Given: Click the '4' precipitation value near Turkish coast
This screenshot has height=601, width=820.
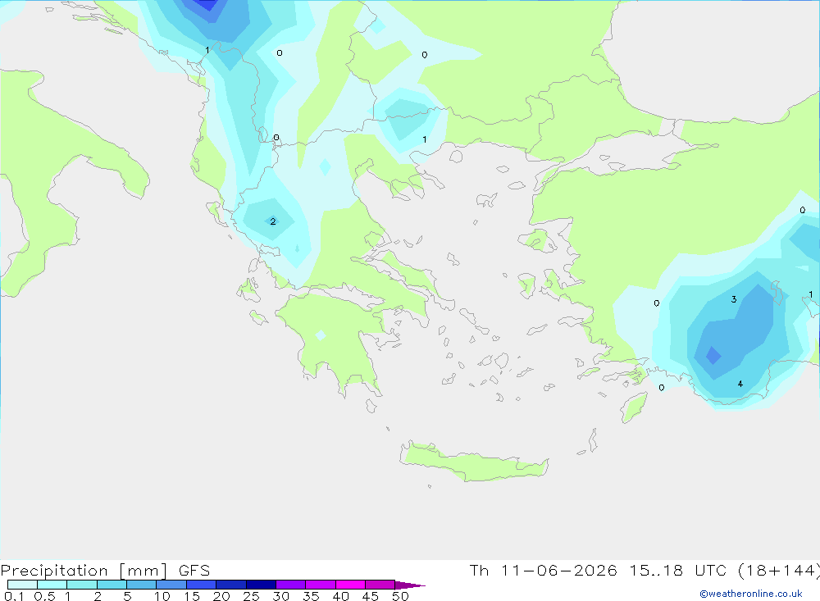Looking at the screenshot, I should click(x=740, y=384).
